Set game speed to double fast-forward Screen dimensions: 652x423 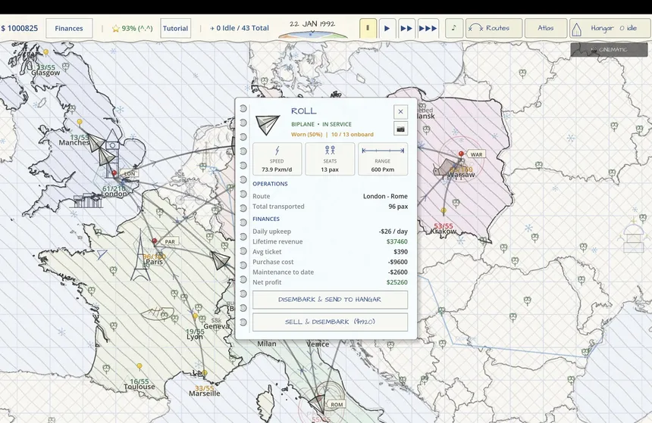[x=406, y=28]
